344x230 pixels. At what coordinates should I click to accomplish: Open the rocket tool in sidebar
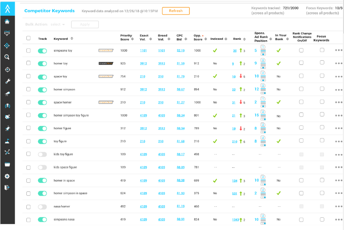(x=7, y=128)
